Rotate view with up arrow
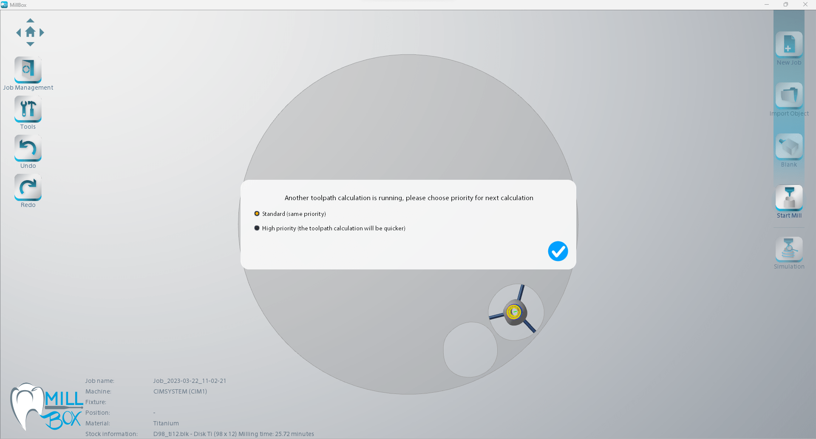816x439 pixels. click(30, 20)
